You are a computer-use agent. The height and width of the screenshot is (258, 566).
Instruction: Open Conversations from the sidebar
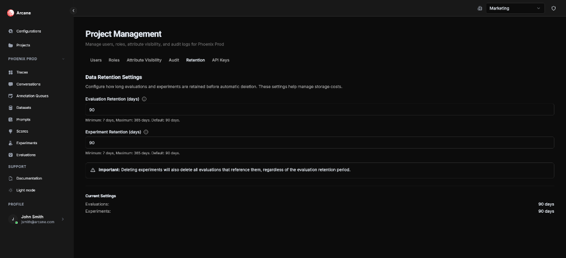28,85
